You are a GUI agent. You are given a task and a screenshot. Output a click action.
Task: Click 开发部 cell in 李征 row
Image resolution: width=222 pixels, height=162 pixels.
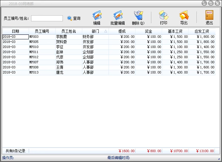(95, 47)
